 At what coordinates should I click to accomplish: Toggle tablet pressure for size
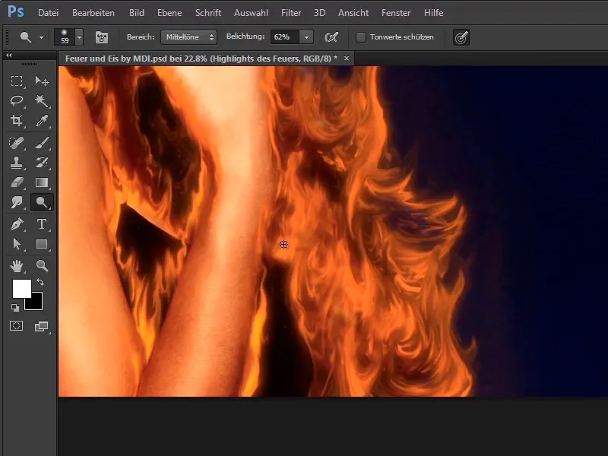(461, 37)
